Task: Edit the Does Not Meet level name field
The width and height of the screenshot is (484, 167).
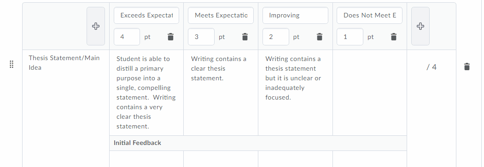Action: click(x=369, y=16)
